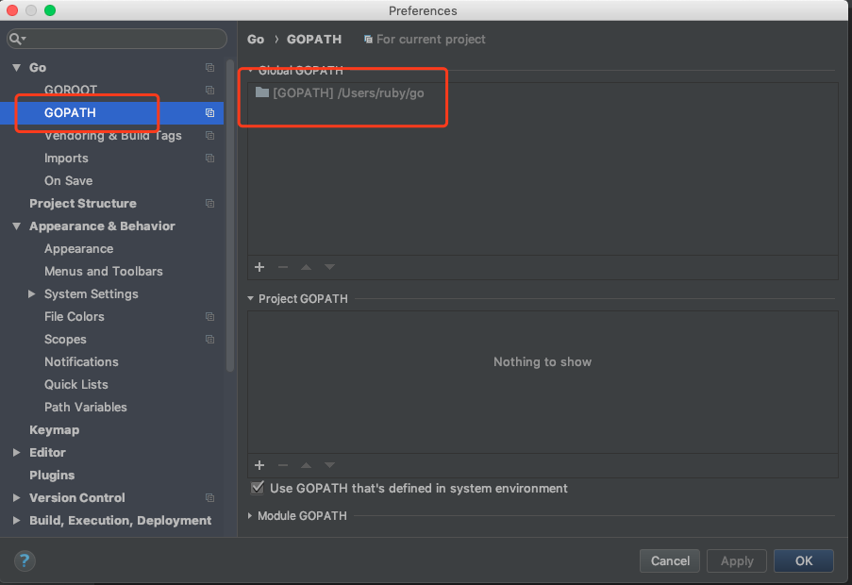Click the help question mark icon
852x585 pixels.
point(25,560)
